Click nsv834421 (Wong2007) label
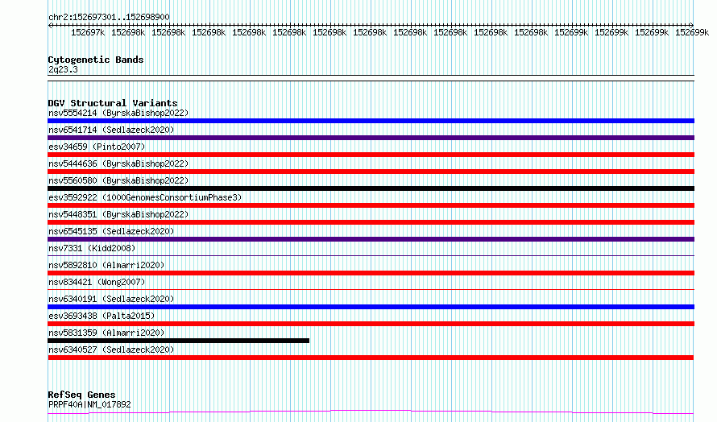The image size is (717, 422). point(97,282)
